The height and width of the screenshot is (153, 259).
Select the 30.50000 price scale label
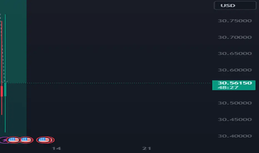tap(235, 103)
